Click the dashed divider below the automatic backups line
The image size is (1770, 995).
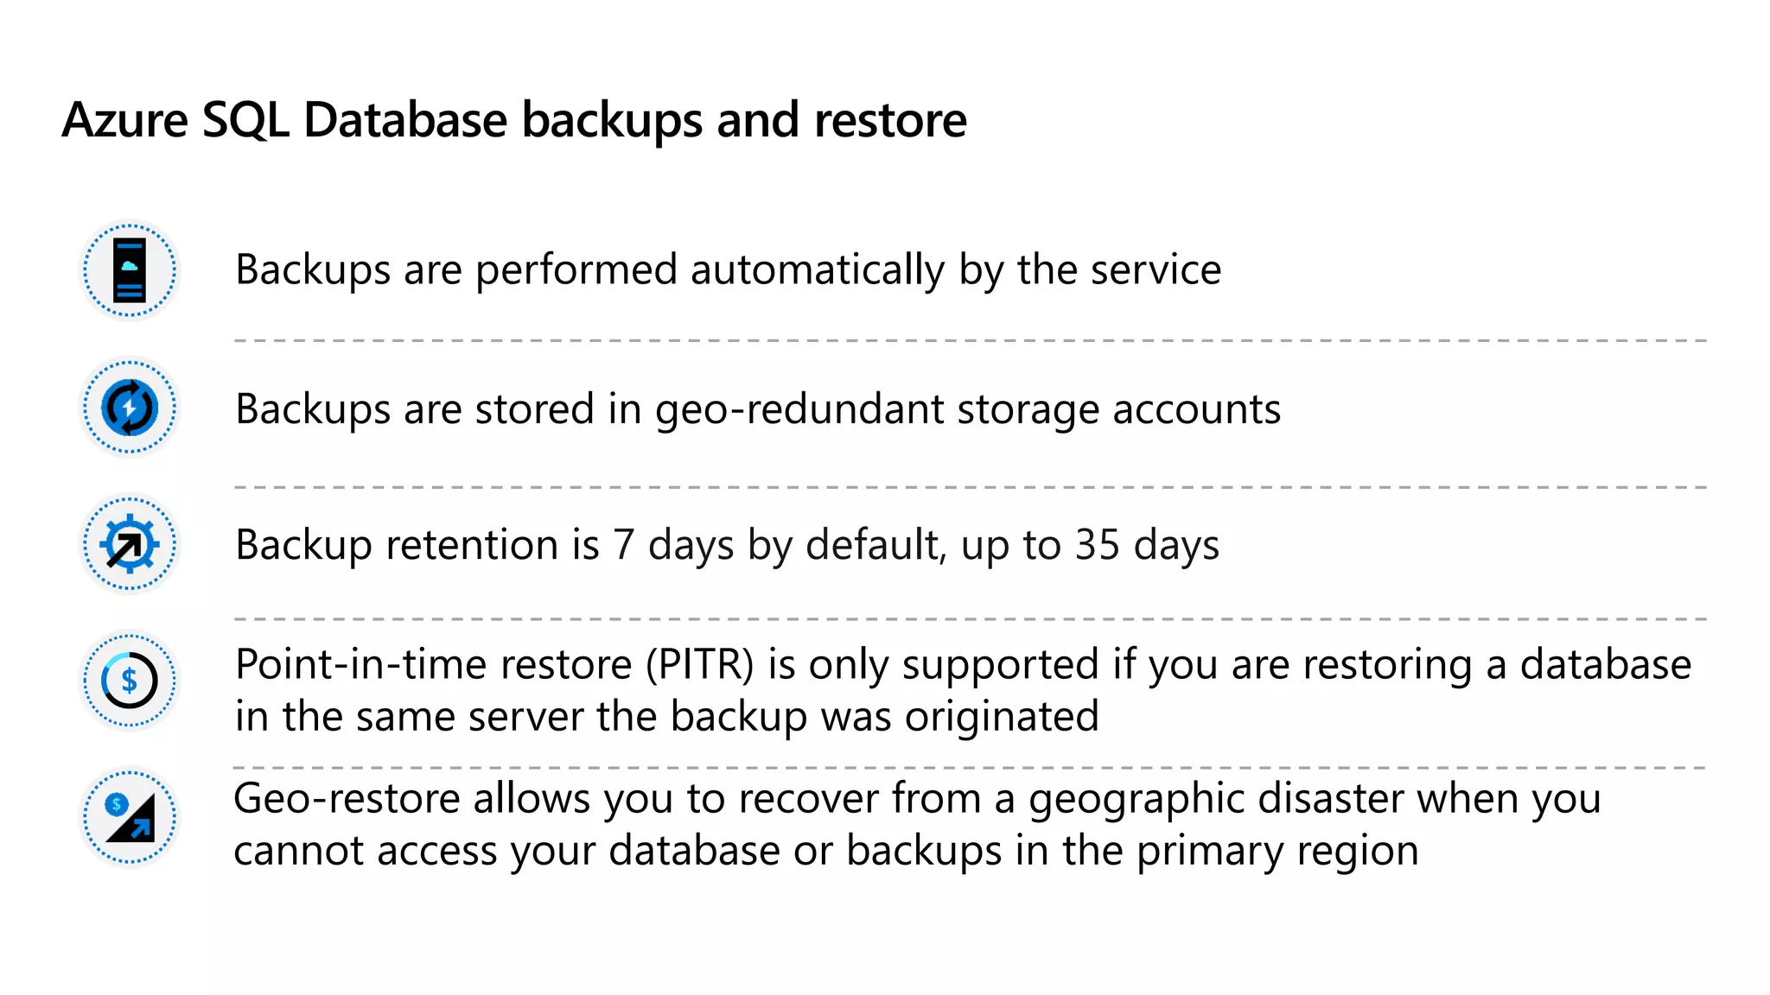tap(970, 341)
